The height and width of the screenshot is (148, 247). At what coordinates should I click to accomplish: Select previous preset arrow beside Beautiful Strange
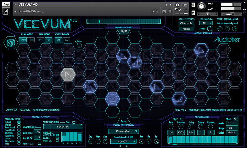pyautogui.click(x=153, y=11)
